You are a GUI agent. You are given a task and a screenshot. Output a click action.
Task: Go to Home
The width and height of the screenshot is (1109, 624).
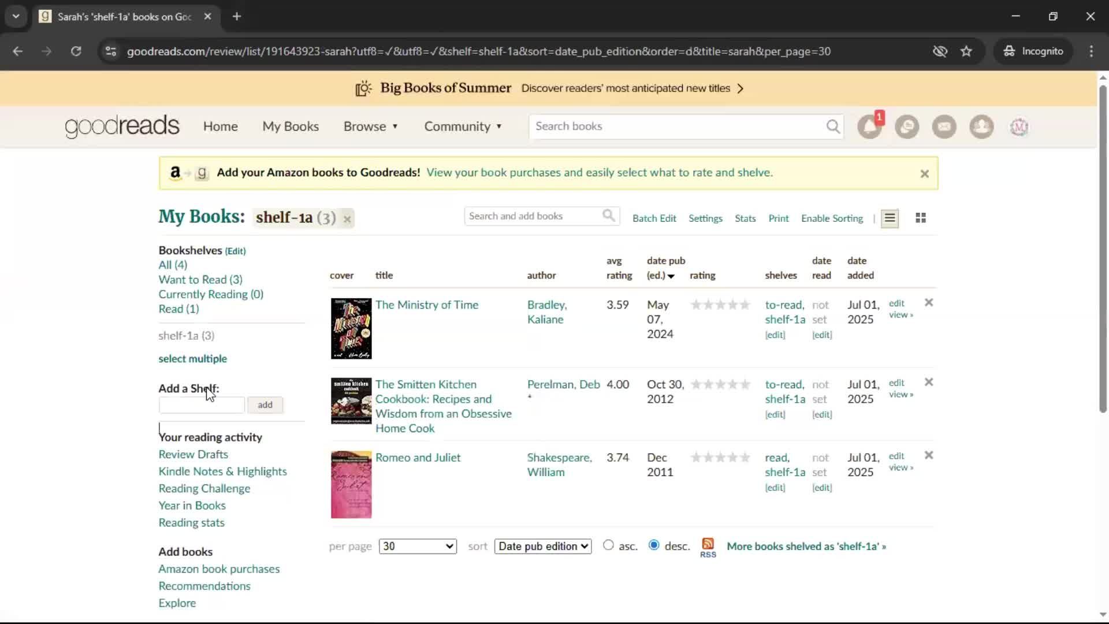pyautogui.click(x=220, y=127)
